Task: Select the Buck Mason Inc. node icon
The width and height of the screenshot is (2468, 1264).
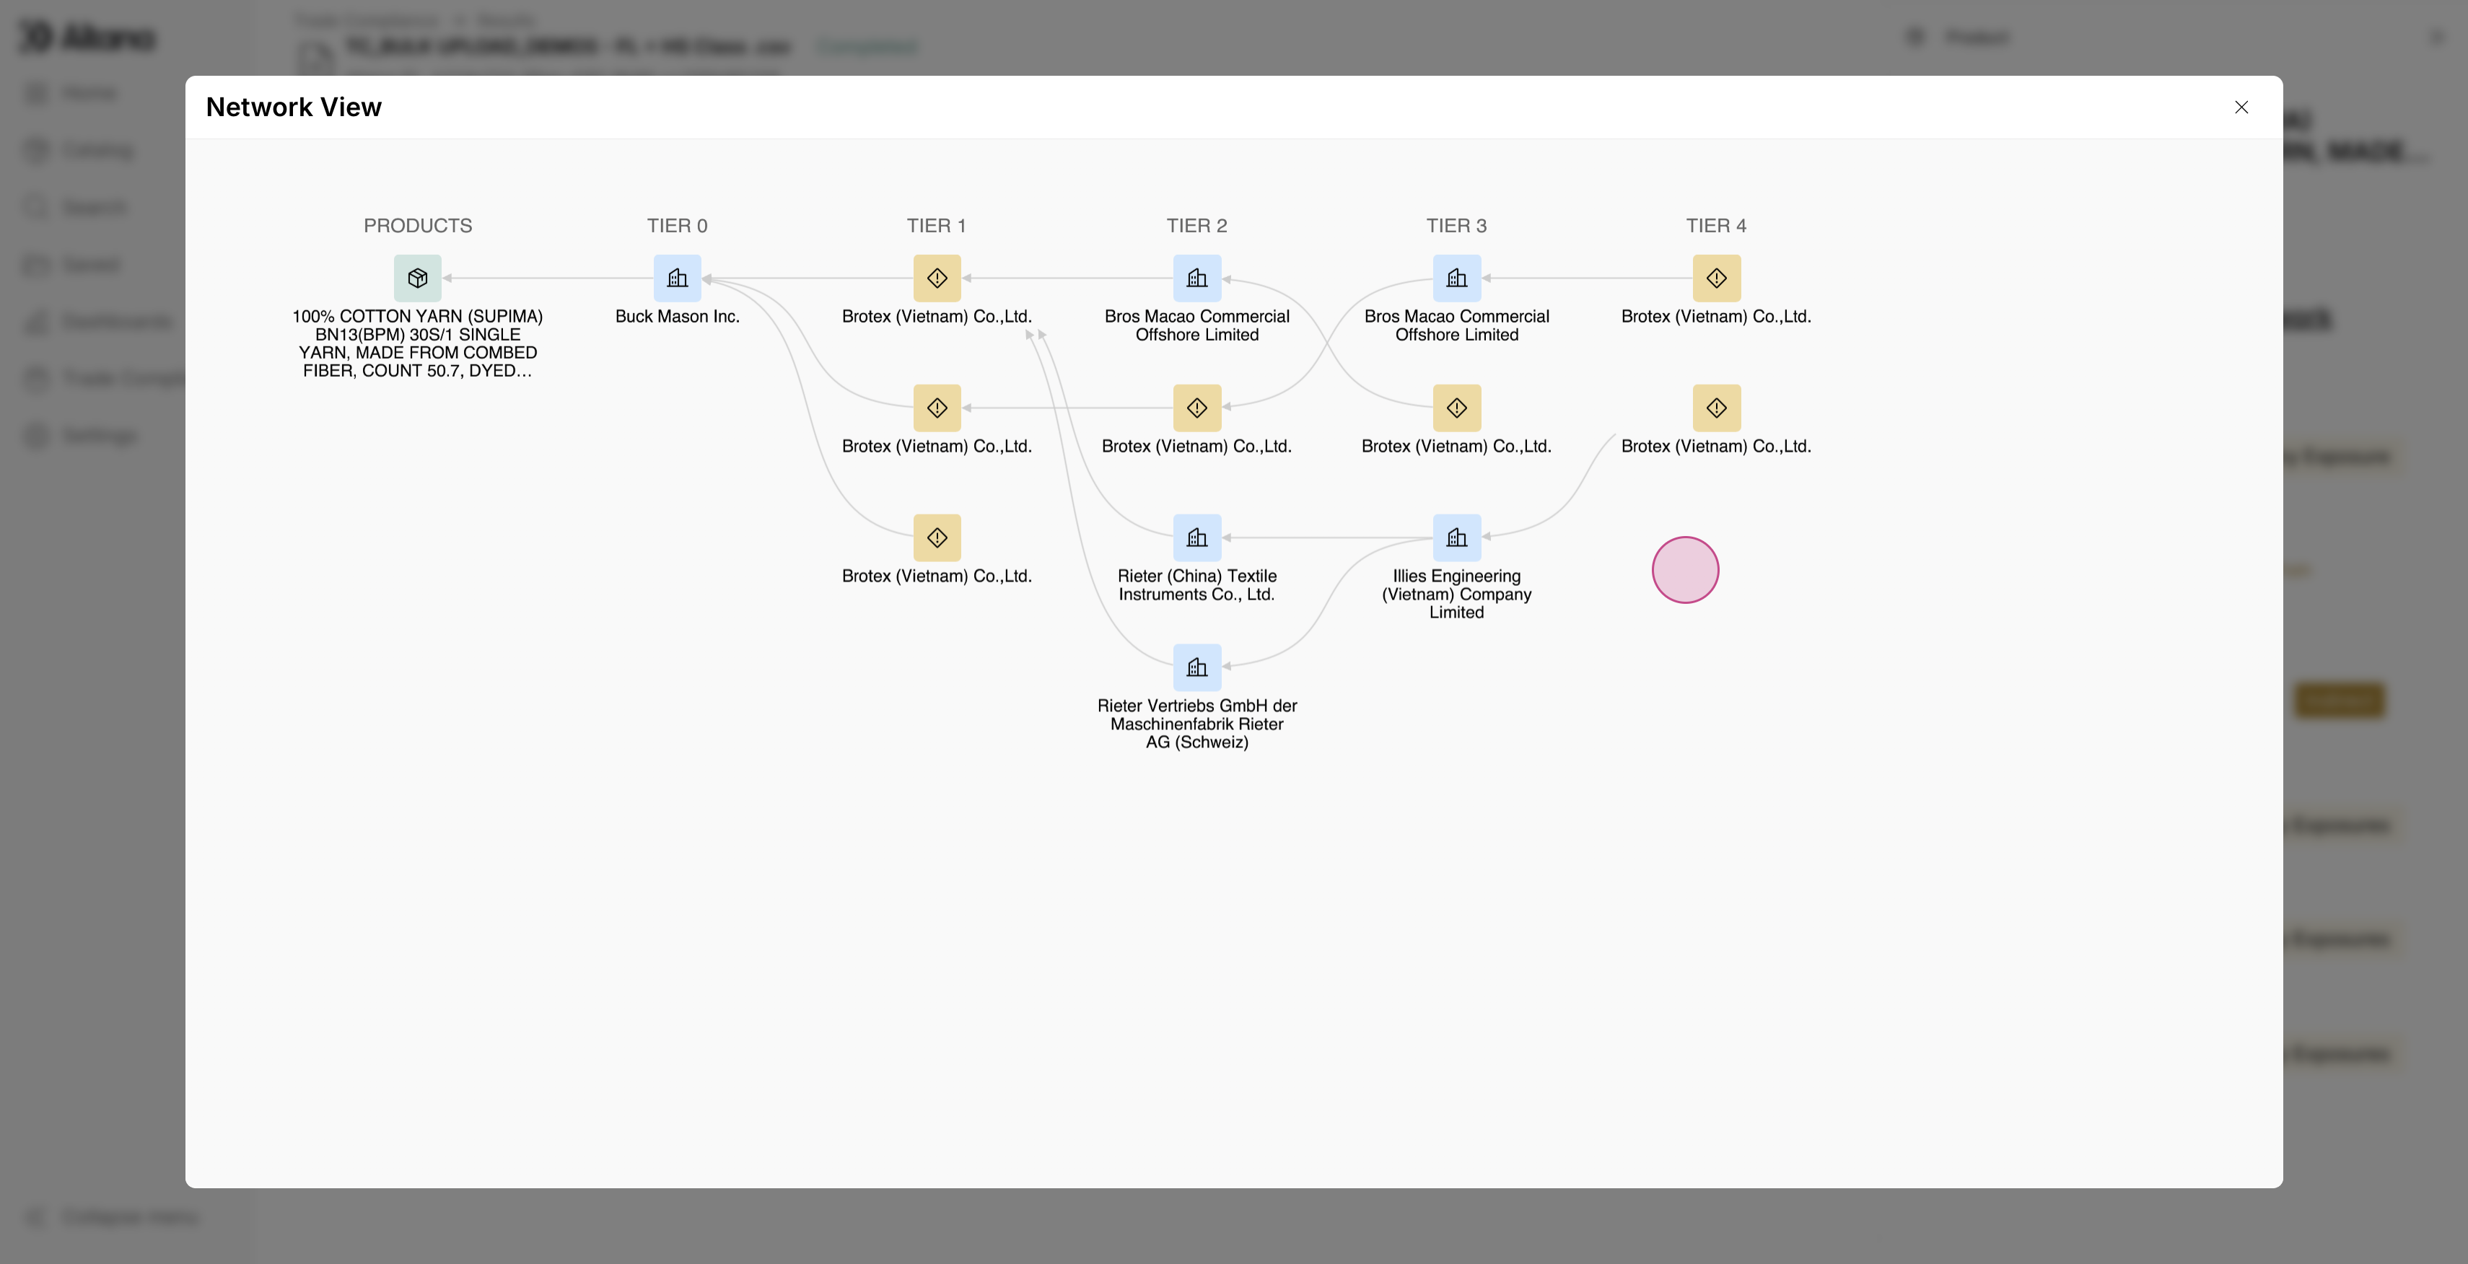Action: (678, 278)
